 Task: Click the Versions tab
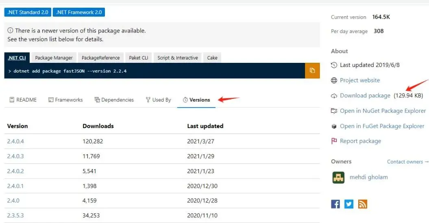coord(196,100)
